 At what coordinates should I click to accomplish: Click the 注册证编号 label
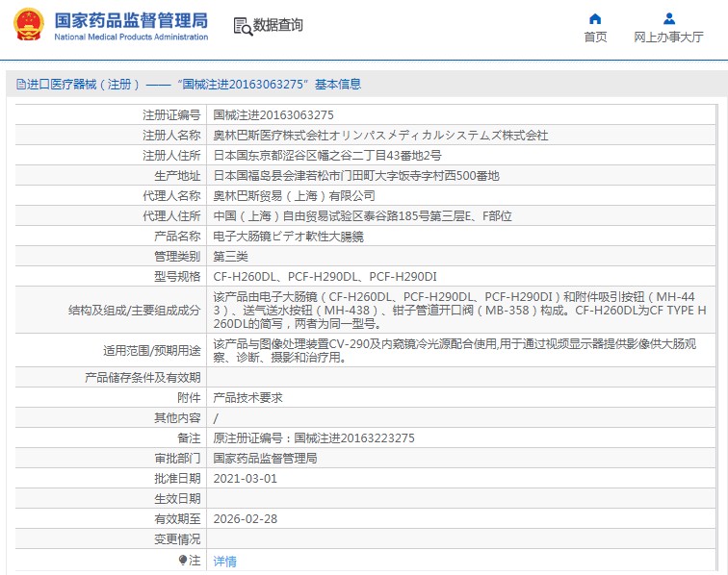click(171, 115)
